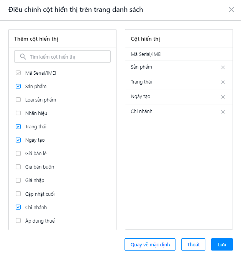Viewport: 241px width, 254px height.
Task: Tick the Cập nhật cuối checkbox
Action: (18, 194)
